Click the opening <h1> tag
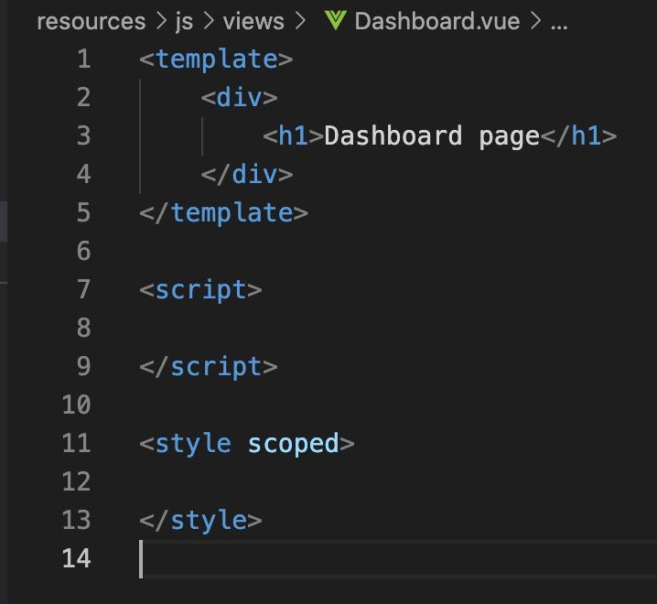The height and width of the screenshot is (604, 657). pyautogui.click(x=294, y=136)
